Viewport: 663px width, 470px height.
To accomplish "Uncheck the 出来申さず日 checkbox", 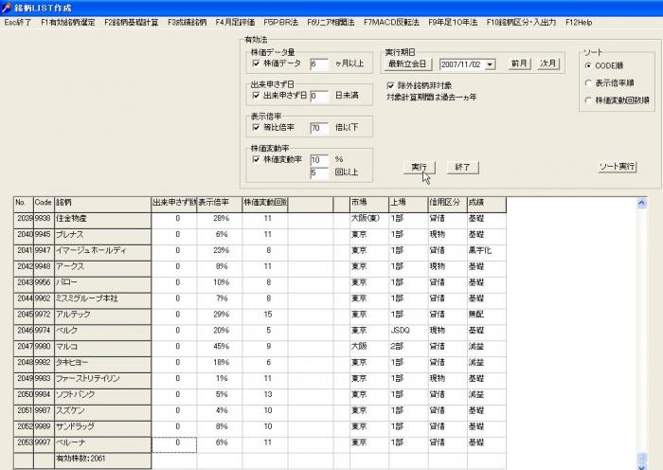I will tap(257, 96).
